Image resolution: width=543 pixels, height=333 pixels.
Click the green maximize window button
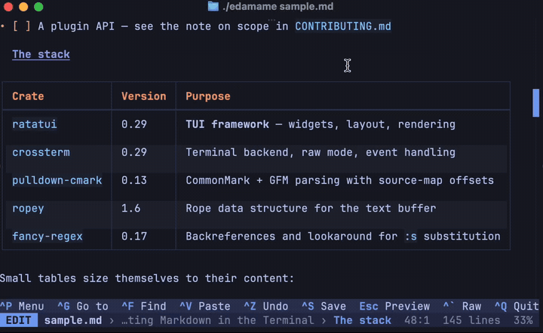(38, 7)
